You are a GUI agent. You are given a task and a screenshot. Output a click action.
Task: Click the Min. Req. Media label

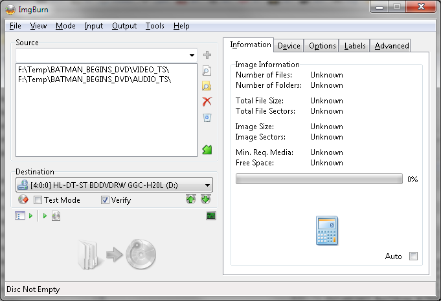pyautogui.click(x=264, y=152)
